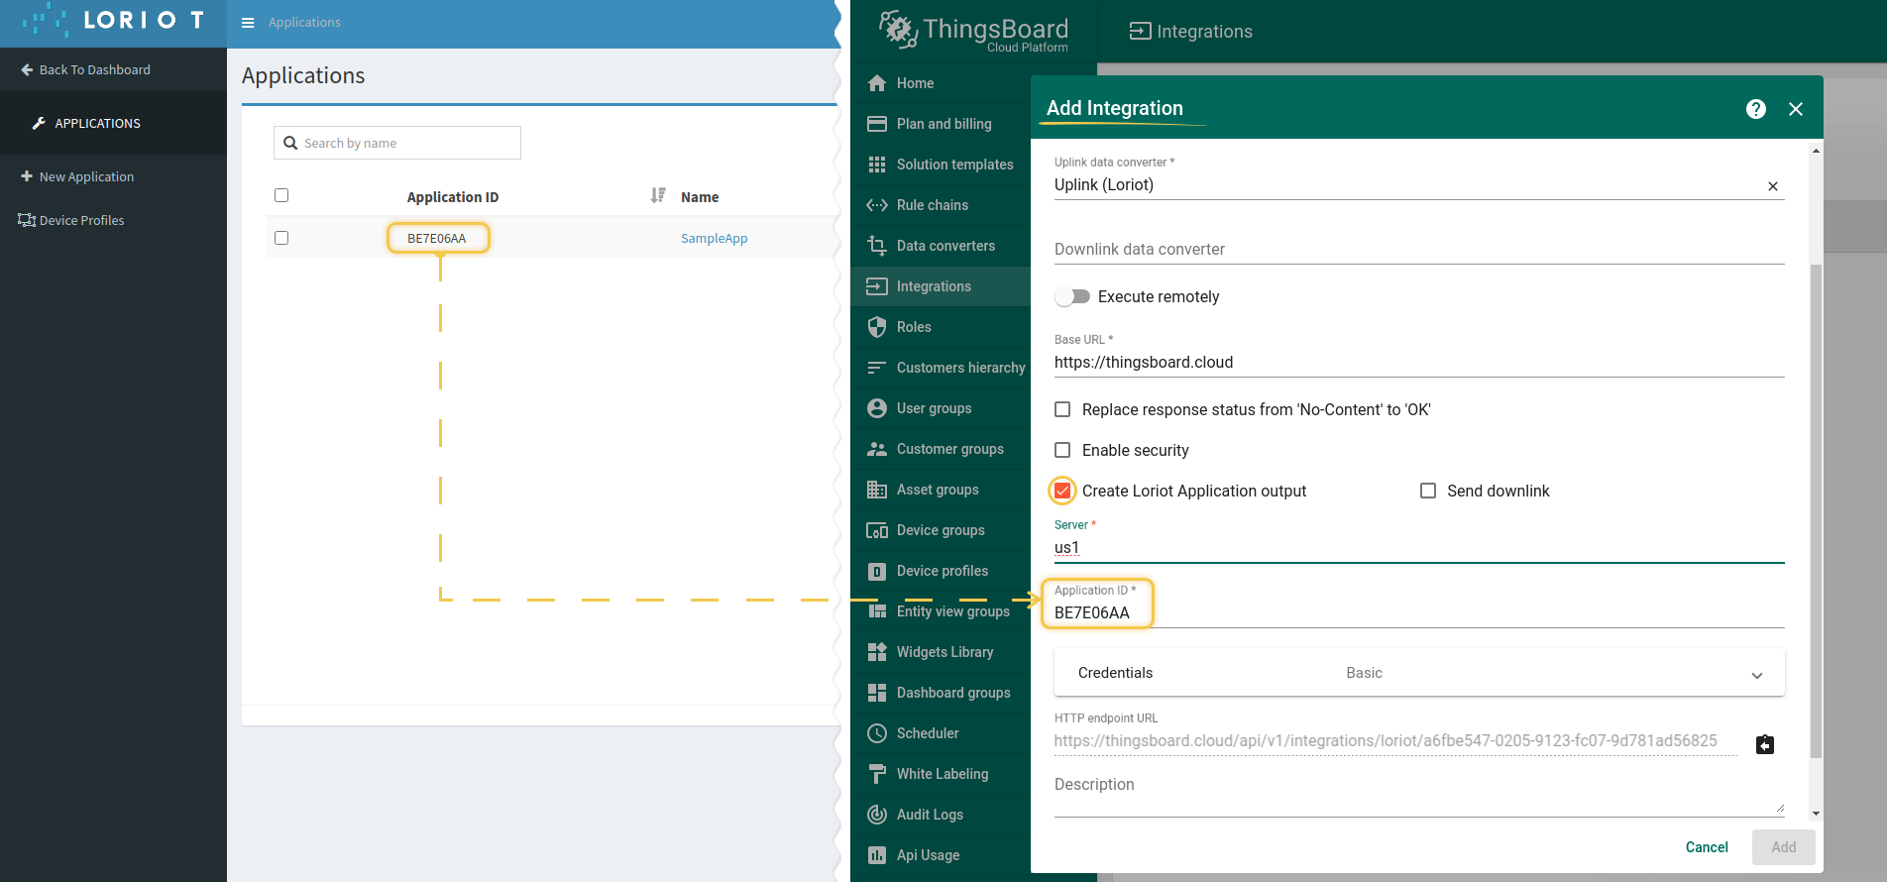1887x882 pixels.
Task: Click the Api Usage chart icon
Action: coord(877,855)
